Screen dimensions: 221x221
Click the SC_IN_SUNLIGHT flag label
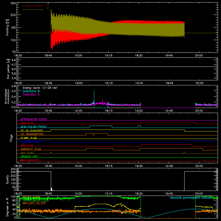click(x=32, y=130)
